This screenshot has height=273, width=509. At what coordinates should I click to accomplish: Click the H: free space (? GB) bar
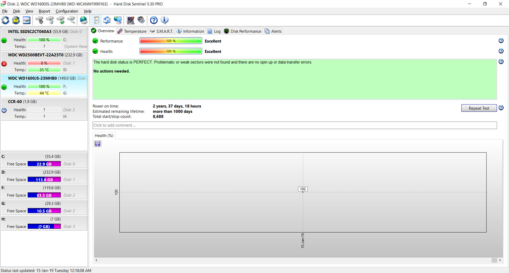coord(44,226)
